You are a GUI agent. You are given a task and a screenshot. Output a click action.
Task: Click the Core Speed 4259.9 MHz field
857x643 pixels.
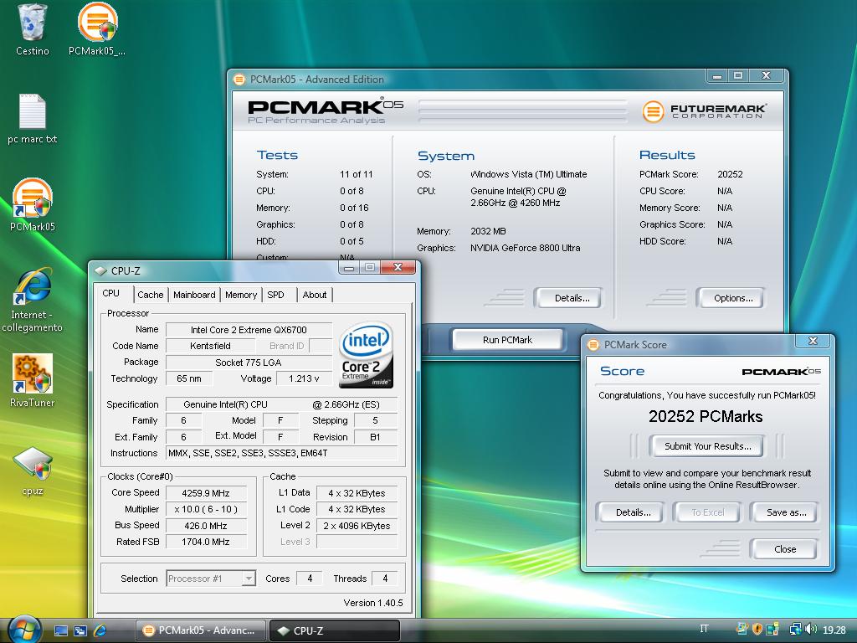click(206, 492)
